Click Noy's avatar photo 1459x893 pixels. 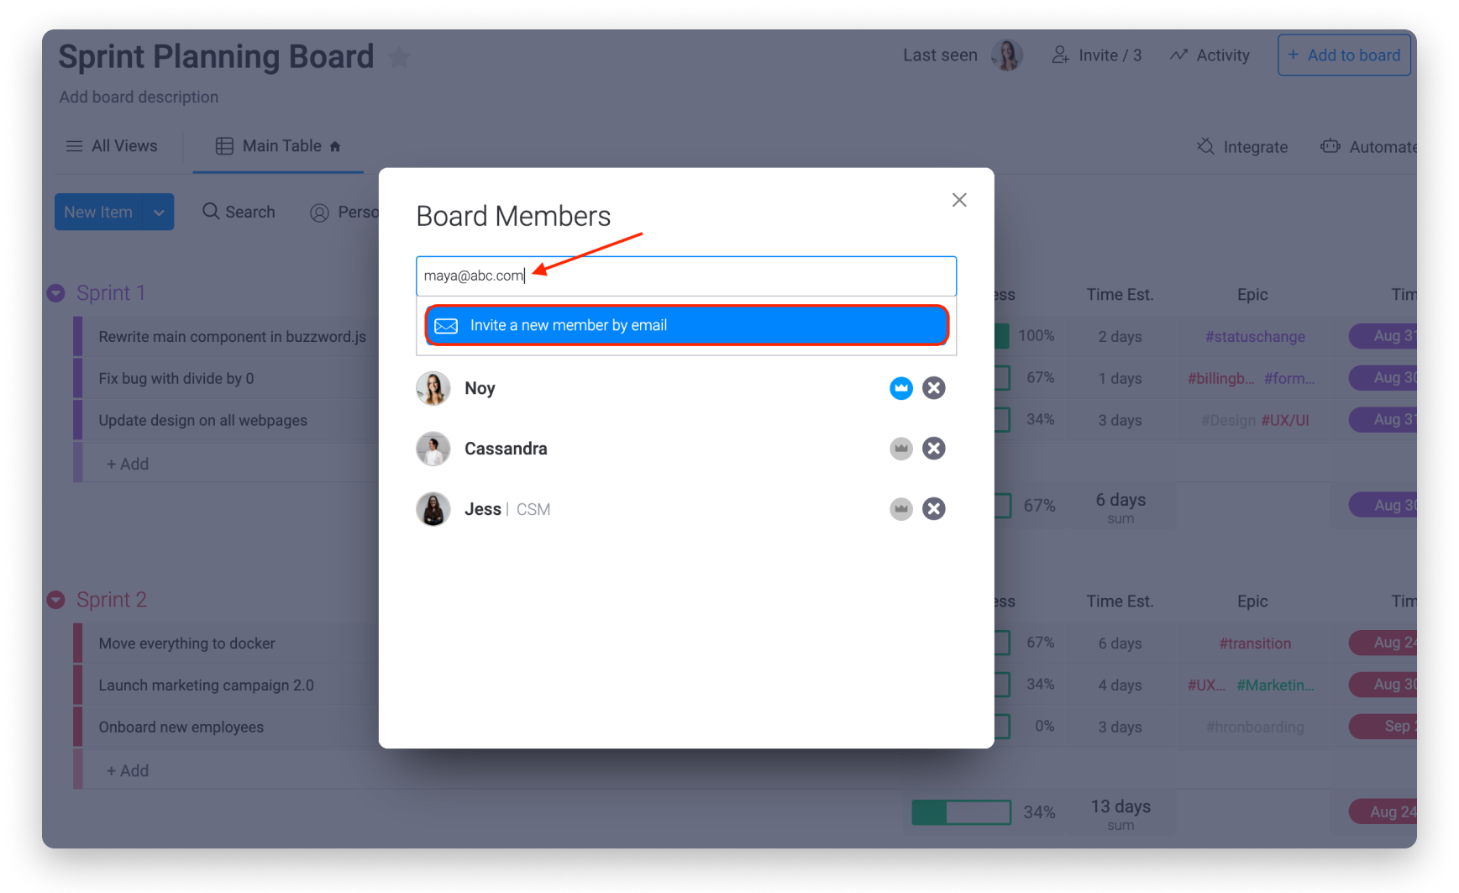(x=433, y=388)
